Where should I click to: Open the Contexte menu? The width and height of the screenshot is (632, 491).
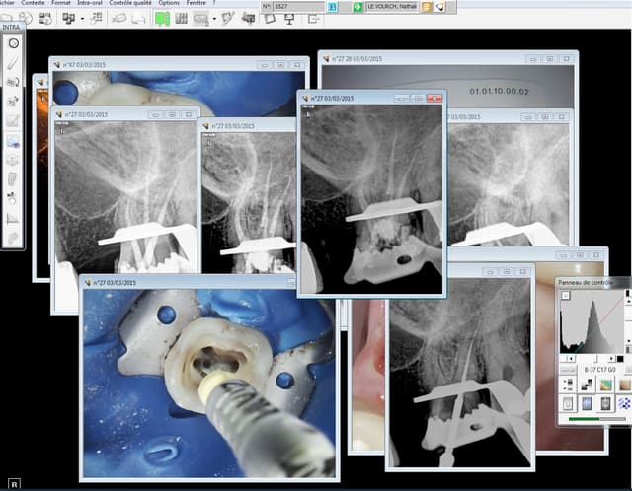pyautogui.click(x=33, y=2)
